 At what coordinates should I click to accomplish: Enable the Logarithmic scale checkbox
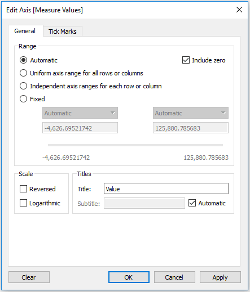(23, 203)
